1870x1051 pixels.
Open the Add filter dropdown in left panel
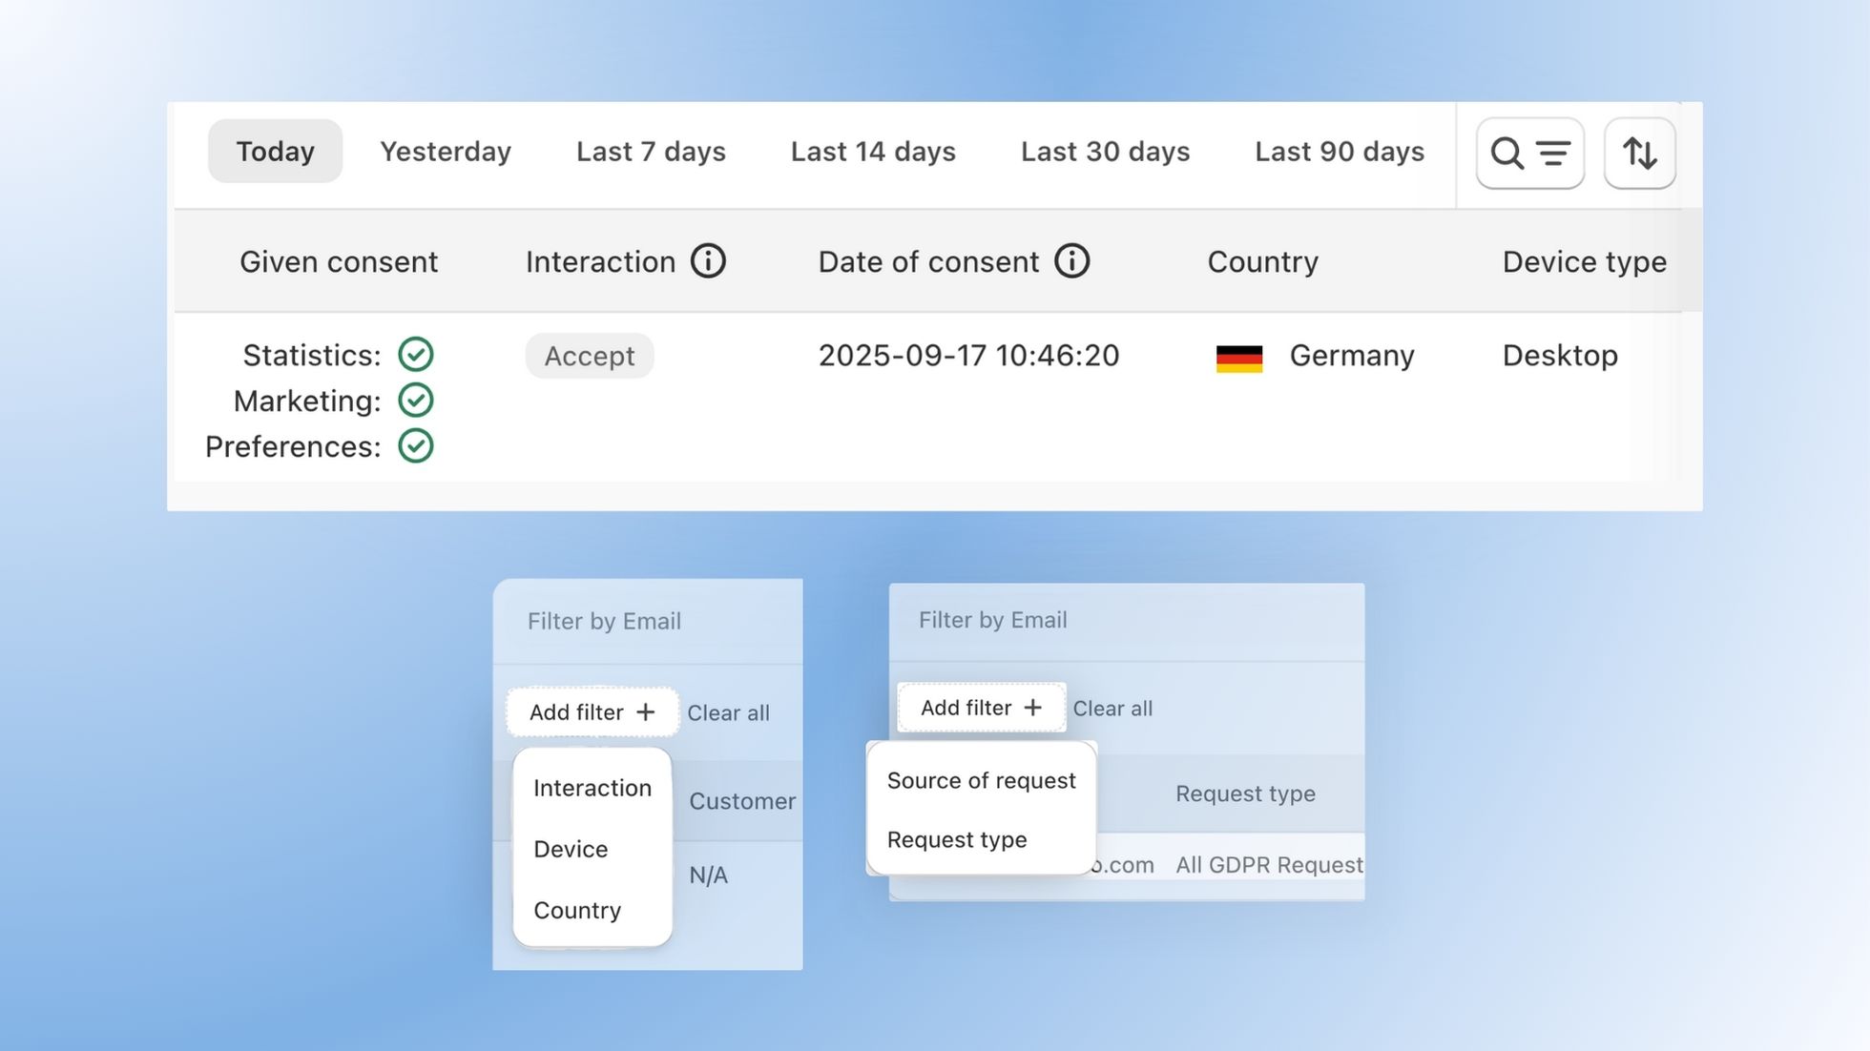(592, 711)
